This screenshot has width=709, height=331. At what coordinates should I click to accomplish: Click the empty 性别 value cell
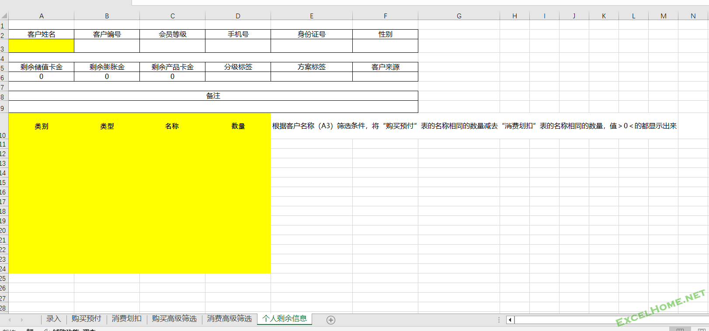point(386,46)
